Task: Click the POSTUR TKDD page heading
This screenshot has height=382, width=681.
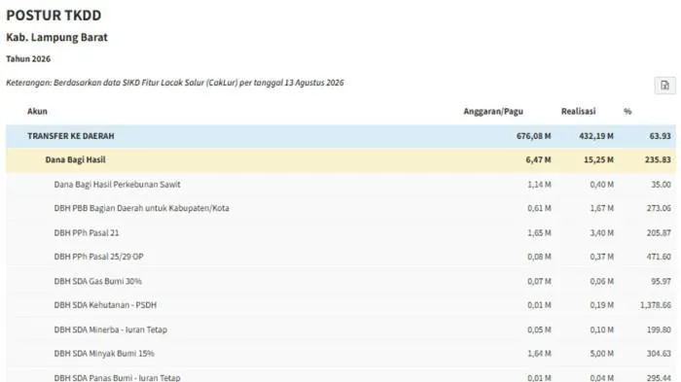Action: click(x=54, y=16)
